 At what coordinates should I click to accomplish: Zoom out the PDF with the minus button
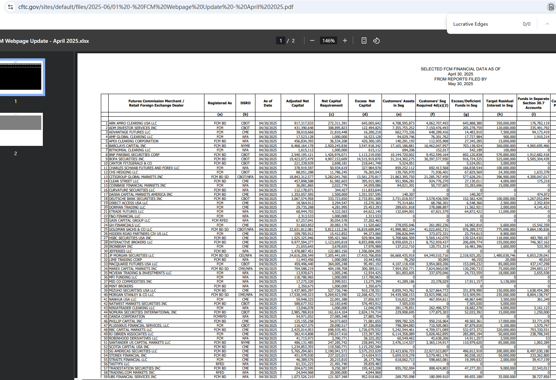tap(312, 40)
